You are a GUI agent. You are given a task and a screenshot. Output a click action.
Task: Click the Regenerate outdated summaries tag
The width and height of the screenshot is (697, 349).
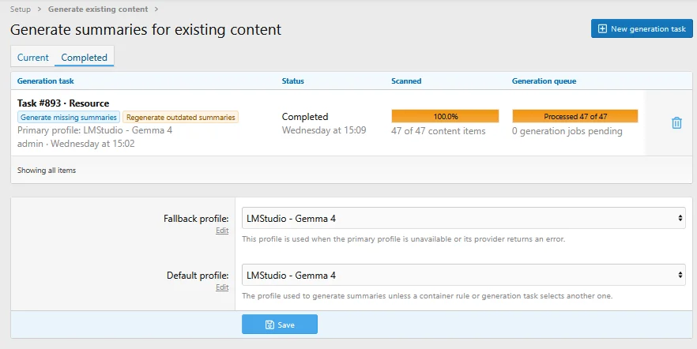point(180,117)
